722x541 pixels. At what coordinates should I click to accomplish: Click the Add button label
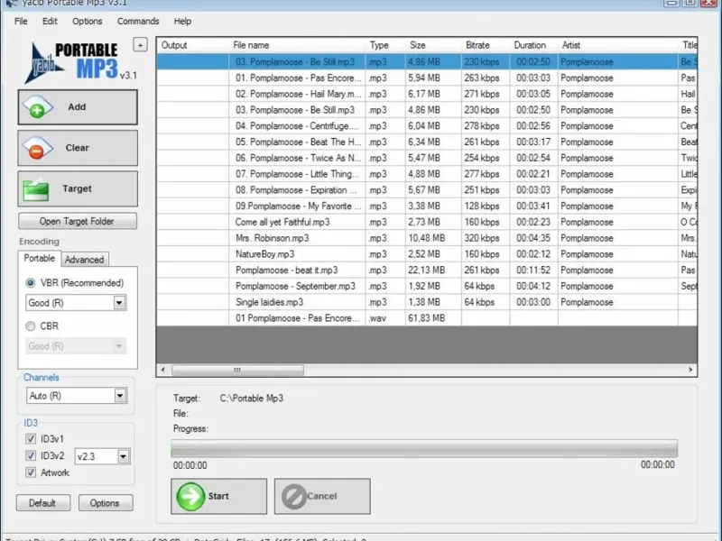coord(77,106)
